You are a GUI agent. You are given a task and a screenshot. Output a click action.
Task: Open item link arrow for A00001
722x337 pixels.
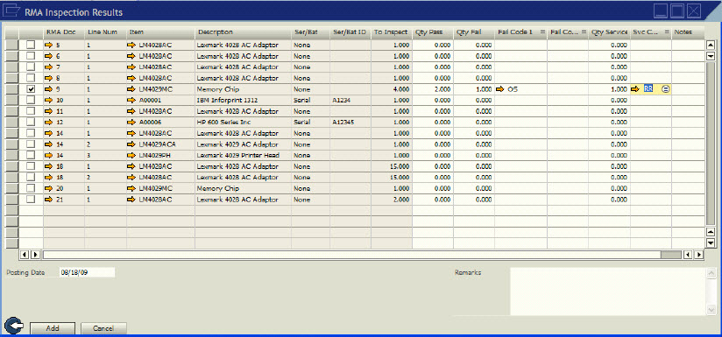[131, 101]
